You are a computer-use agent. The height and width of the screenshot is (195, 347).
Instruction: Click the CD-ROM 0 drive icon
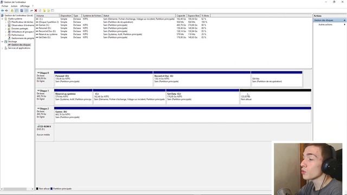tap(38, 126)
